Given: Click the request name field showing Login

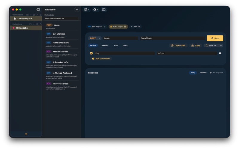Looking at the screenshot, I should click(x=120, y=38).
